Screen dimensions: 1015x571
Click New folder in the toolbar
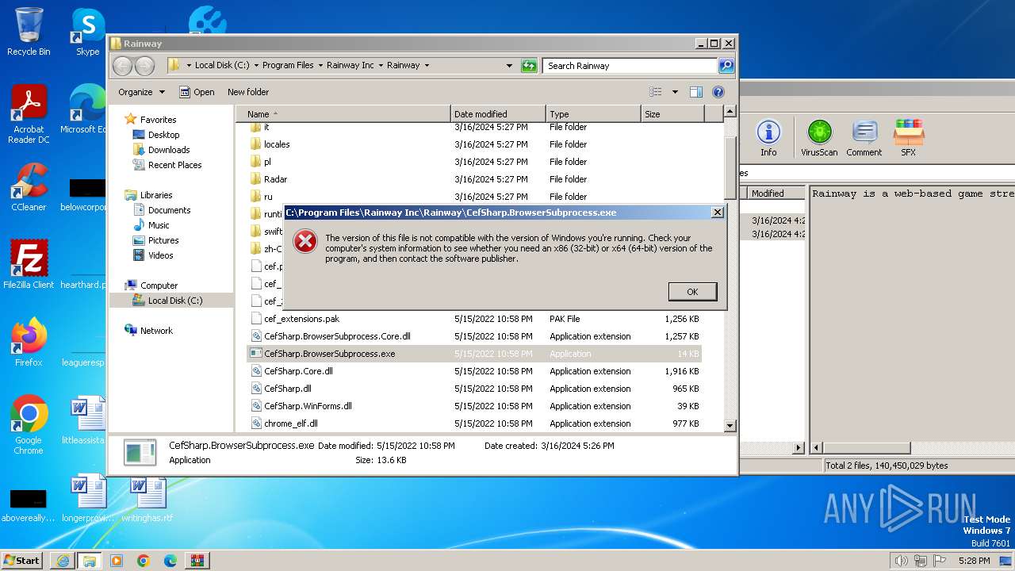click(x=248, y=92)
